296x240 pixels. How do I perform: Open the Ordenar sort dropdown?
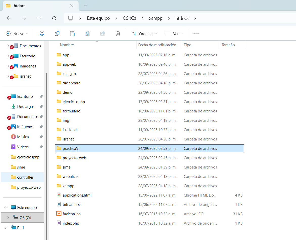pos(144,34)
